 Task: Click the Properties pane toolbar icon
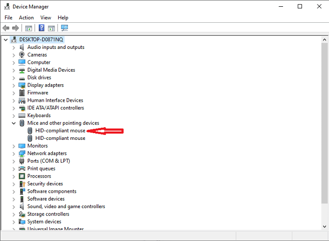[x=51, y=28]
